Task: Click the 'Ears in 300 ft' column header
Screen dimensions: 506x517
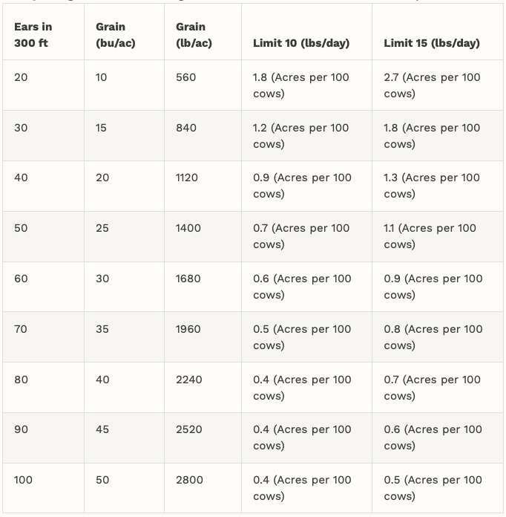Action: [33, 35]
